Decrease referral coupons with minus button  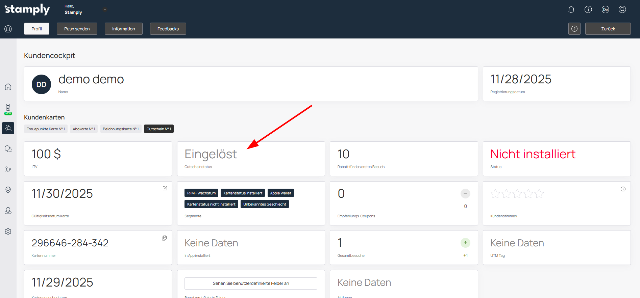point(465,193)
